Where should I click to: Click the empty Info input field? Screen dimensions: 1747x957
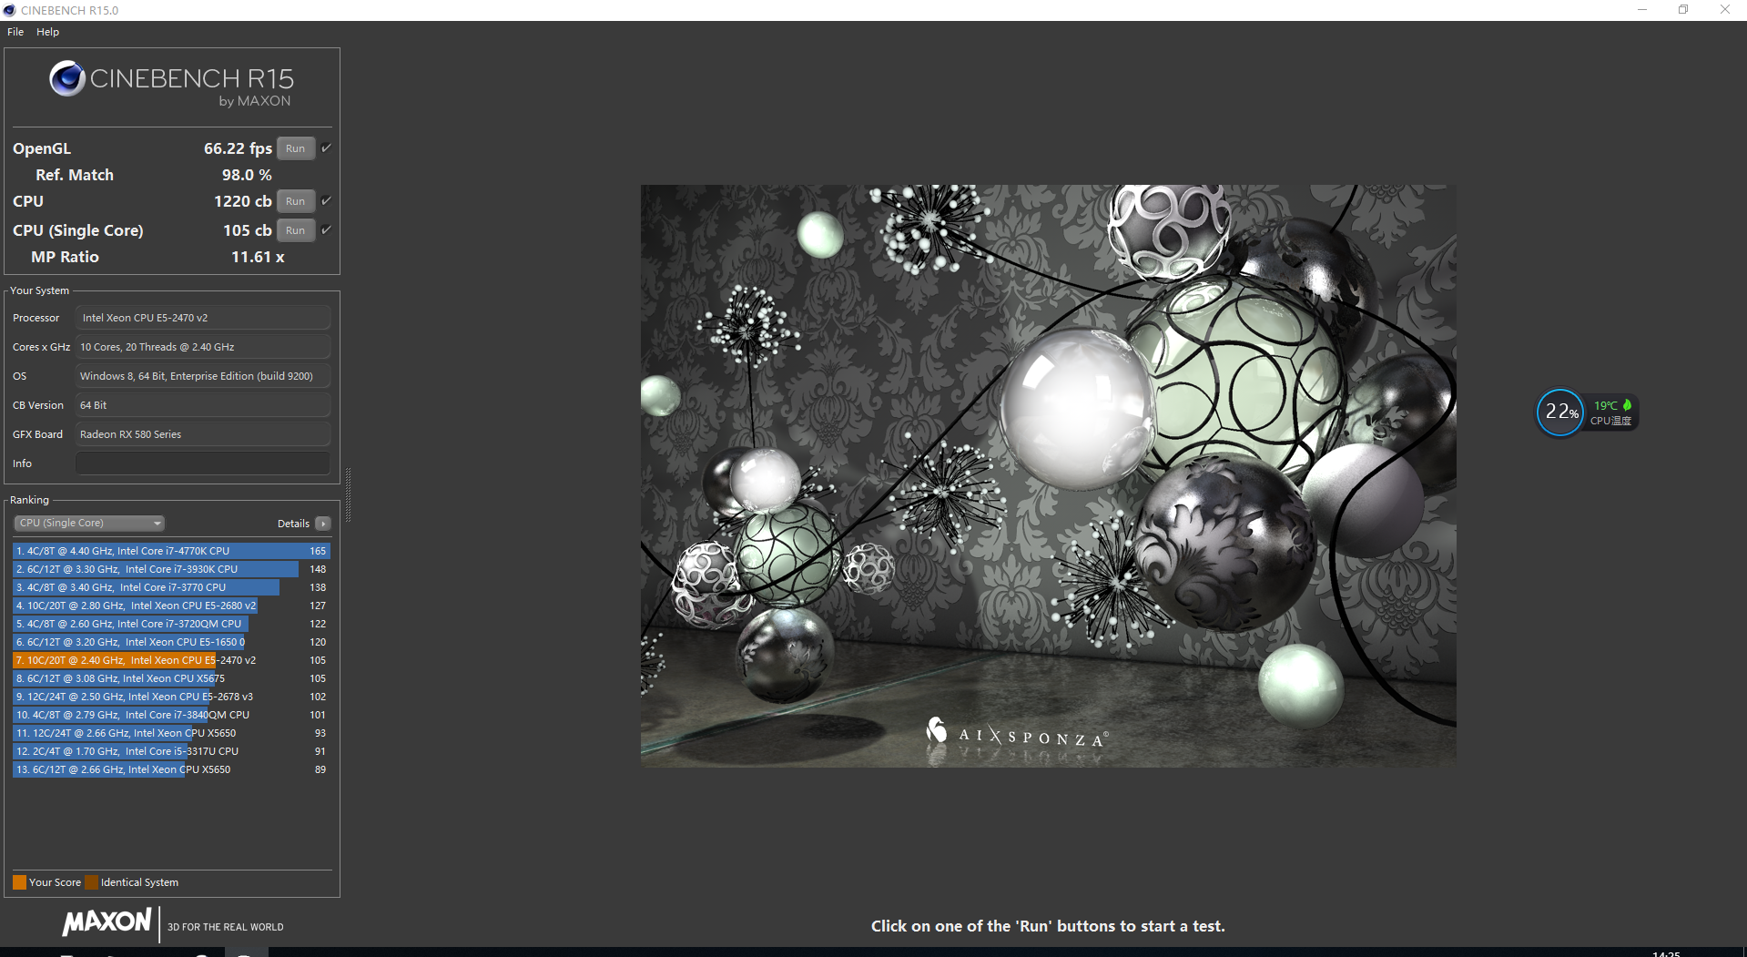202,463
